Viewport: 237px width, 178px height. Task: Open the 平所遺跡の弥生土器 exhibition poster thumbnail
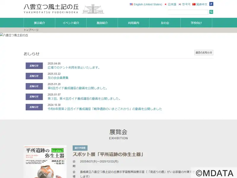(45, 162)
